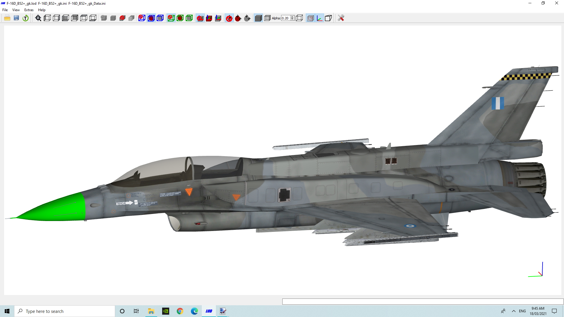This screenshot has height=317, width=564.
Task: Toggle the coordinate axes display icon
Action: (320, 18)
